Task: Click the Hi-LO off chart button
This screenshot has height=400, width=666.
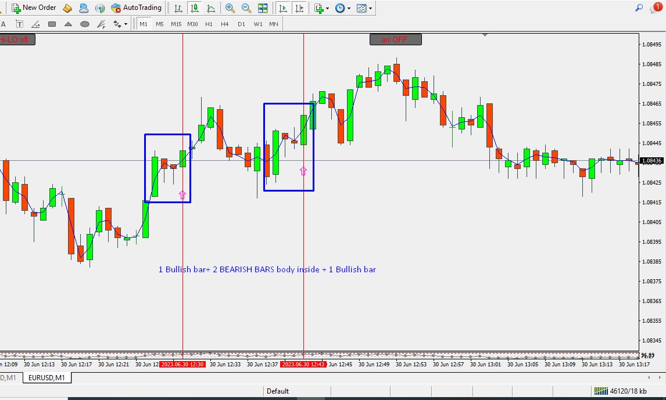Action: point(17,39)
